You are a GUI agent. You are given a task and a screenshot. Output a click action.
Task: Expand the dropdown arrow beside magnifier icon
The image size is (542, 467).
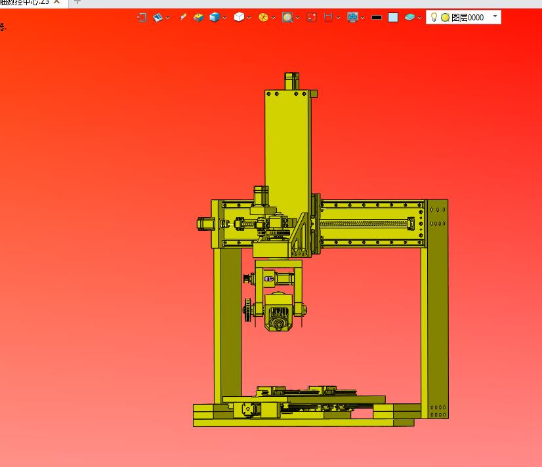[298, 18]
